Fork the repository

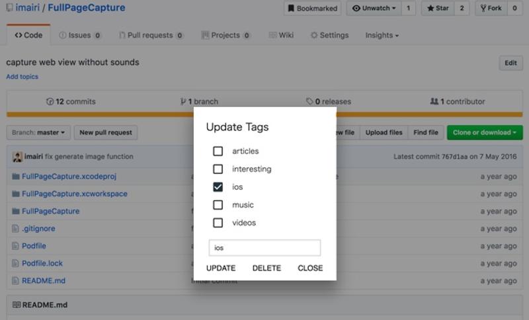(491, 8)
